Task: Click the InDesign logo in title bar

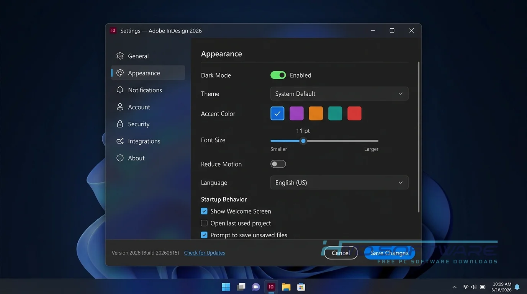Action: 113,31
